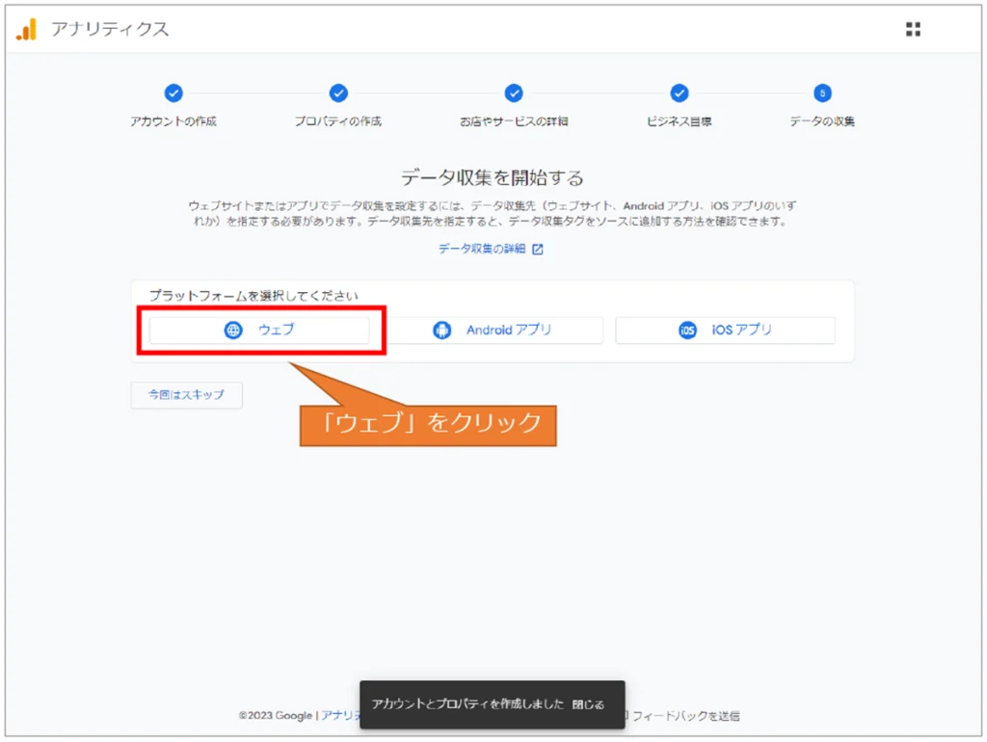
Task: Click the iOS badge icon
Action: [687, 331]
